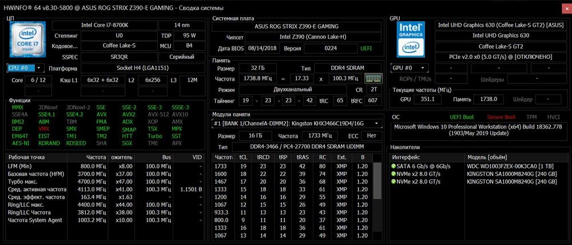
Task: Click the tRFC value 607
Action: (x=373, y=101)
